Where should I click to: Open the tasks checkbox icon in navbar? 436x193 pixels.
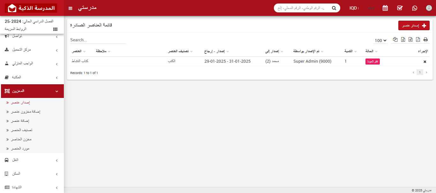point(400,8)
